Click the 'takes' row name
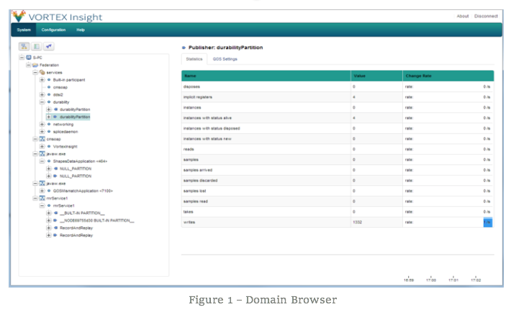 [x=188, y=212]
